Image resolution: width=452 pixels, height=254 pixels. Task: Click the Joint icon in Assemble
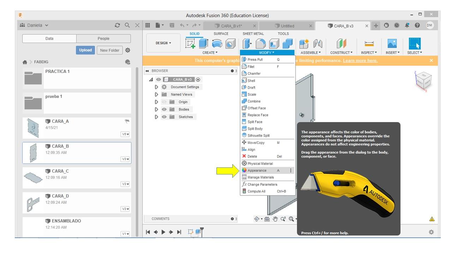(318, 43)
